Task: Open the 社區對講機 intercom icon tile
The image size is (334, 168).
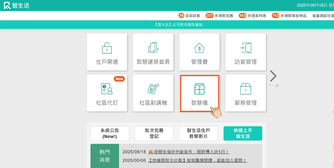Action: (153, 93)
